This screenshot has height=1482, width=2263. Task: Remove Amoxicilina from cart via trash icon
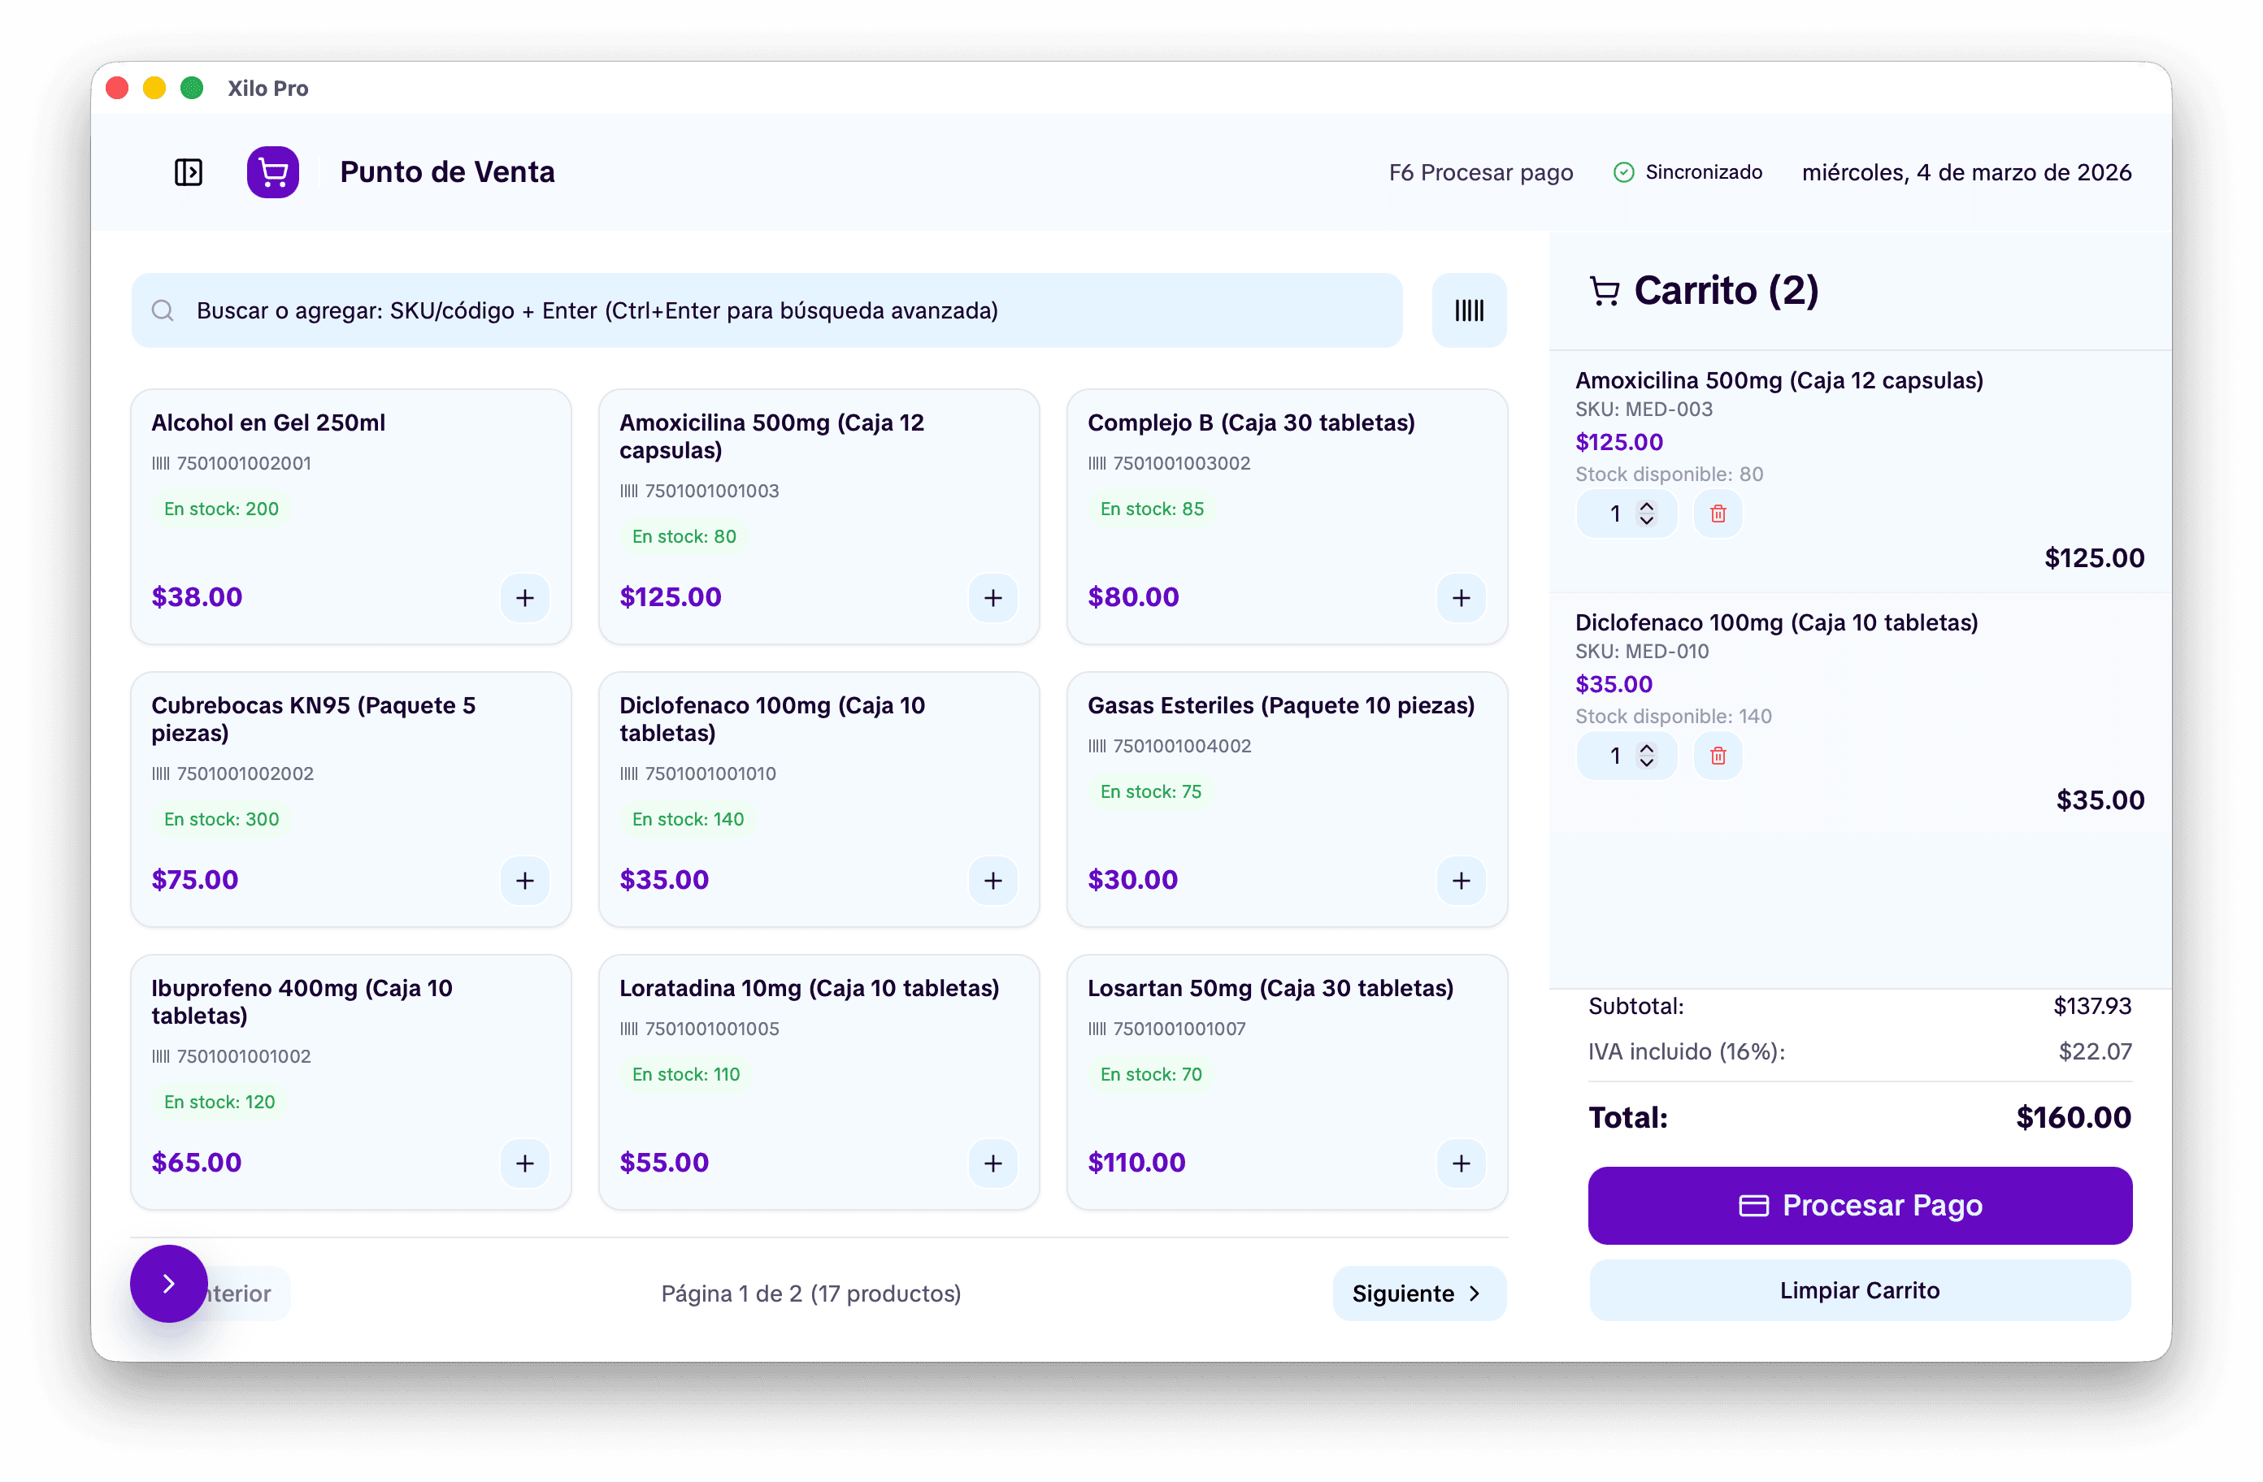click(1718, 513)
